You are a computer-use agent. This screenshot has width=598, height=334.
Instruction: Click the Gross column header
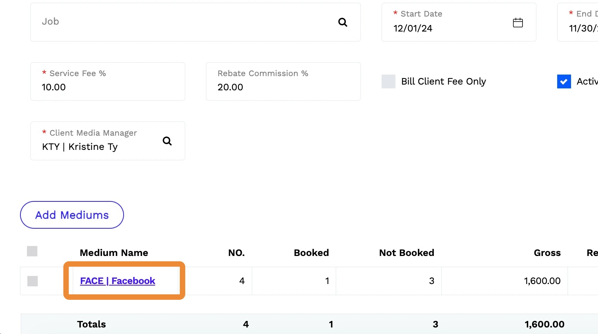click(x=547, y=253)
